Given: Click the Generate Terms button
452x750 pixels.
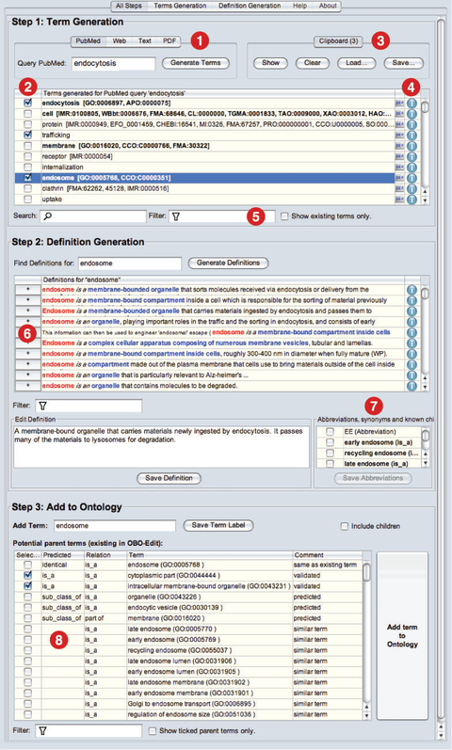Looking at the screenshot, I should [195, 63].
